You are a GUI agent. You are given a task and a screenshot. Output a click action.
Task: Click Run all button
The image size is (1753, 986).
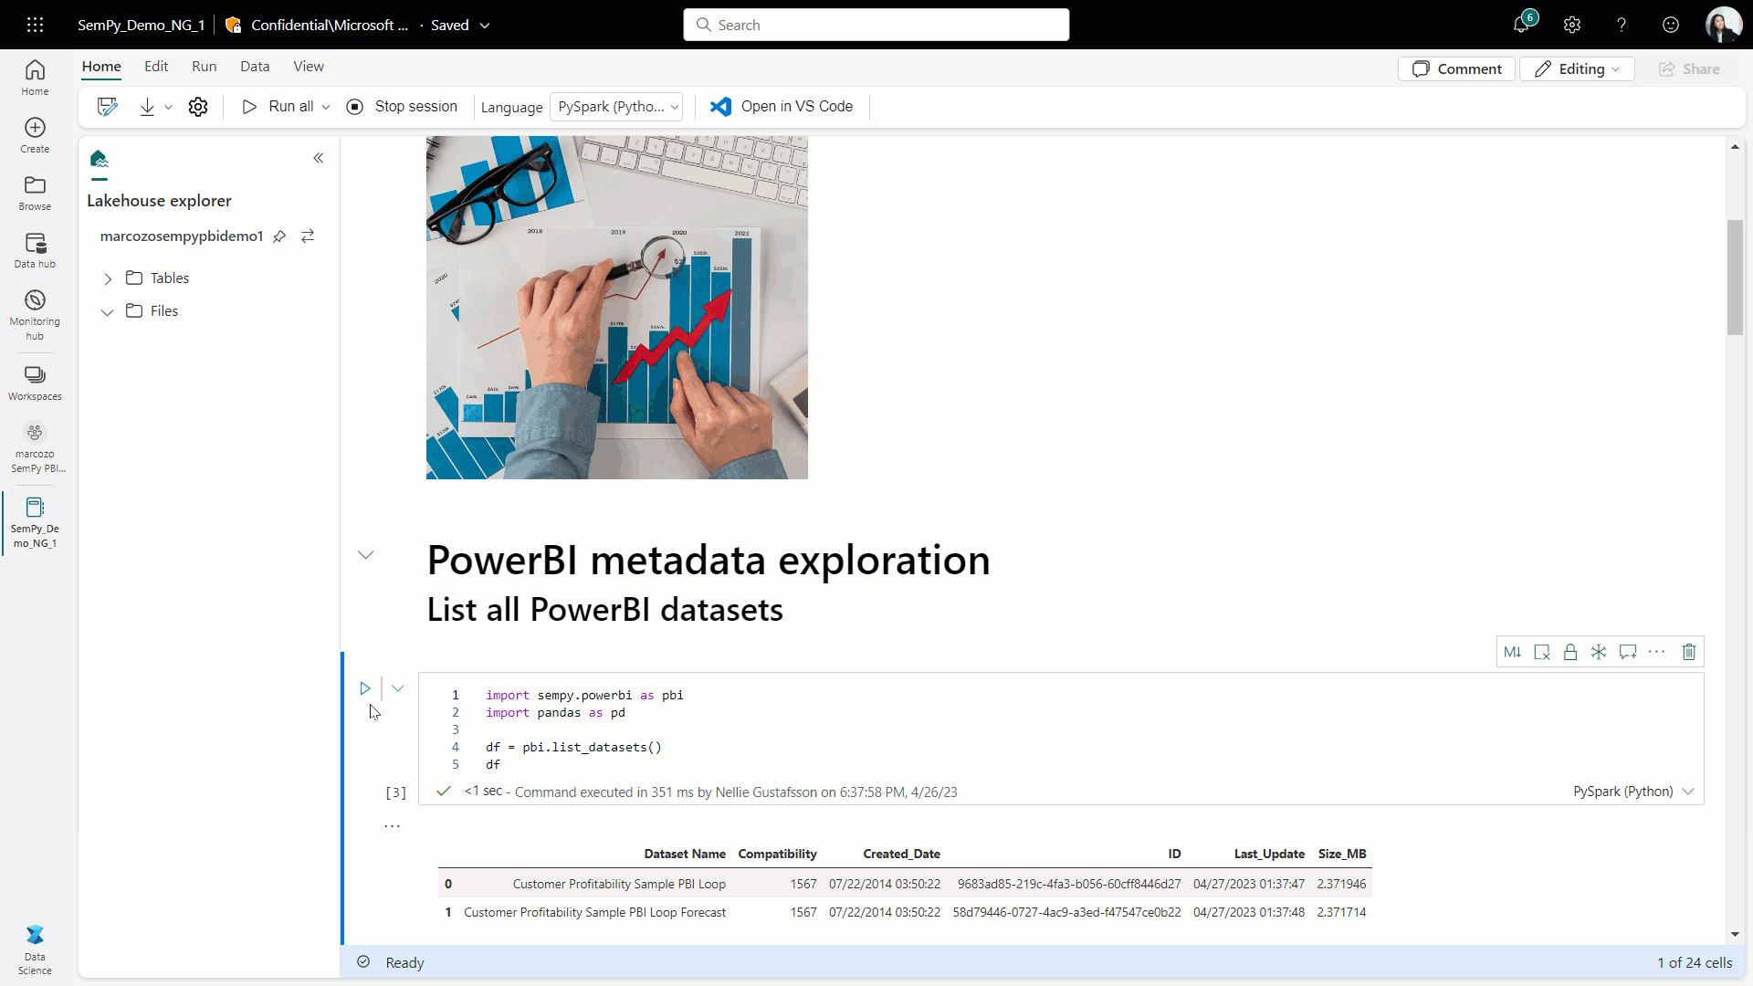pos(277,107)
